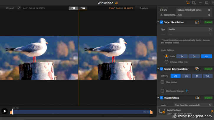
Task: Set FPS to 2X
Action: (176, 76)
